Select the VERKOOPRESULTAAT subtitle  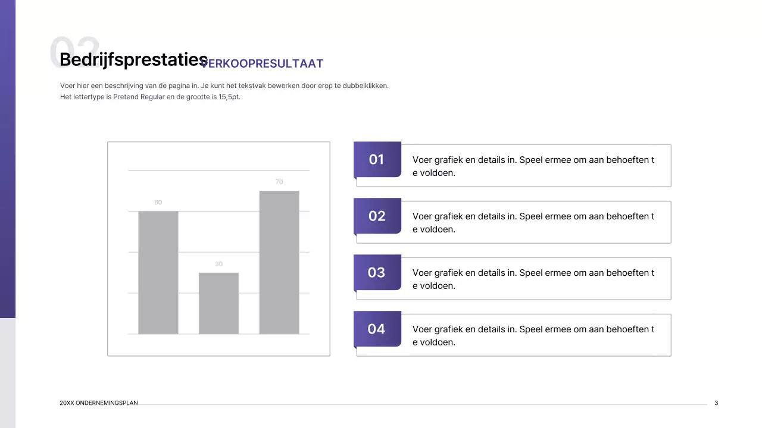[263, 64]
